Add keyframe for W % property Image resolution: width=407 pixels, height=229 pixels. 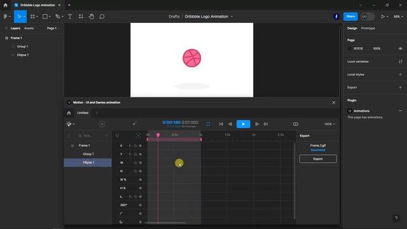pyautogui.click(x=141, y=179)
